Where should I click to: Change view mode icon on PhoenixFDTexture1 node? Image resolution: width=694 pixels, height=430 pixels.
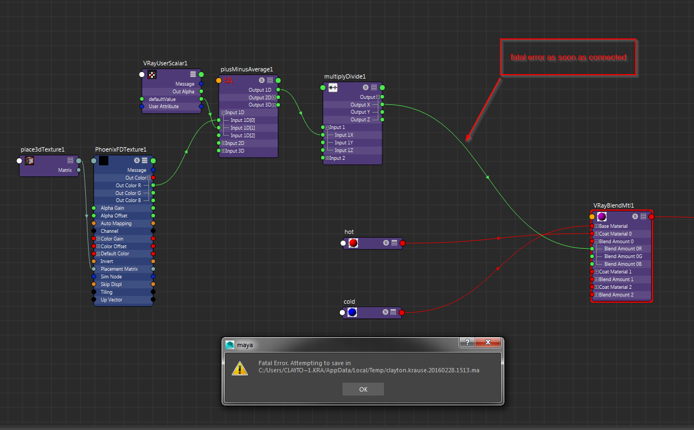coord(145,160)
